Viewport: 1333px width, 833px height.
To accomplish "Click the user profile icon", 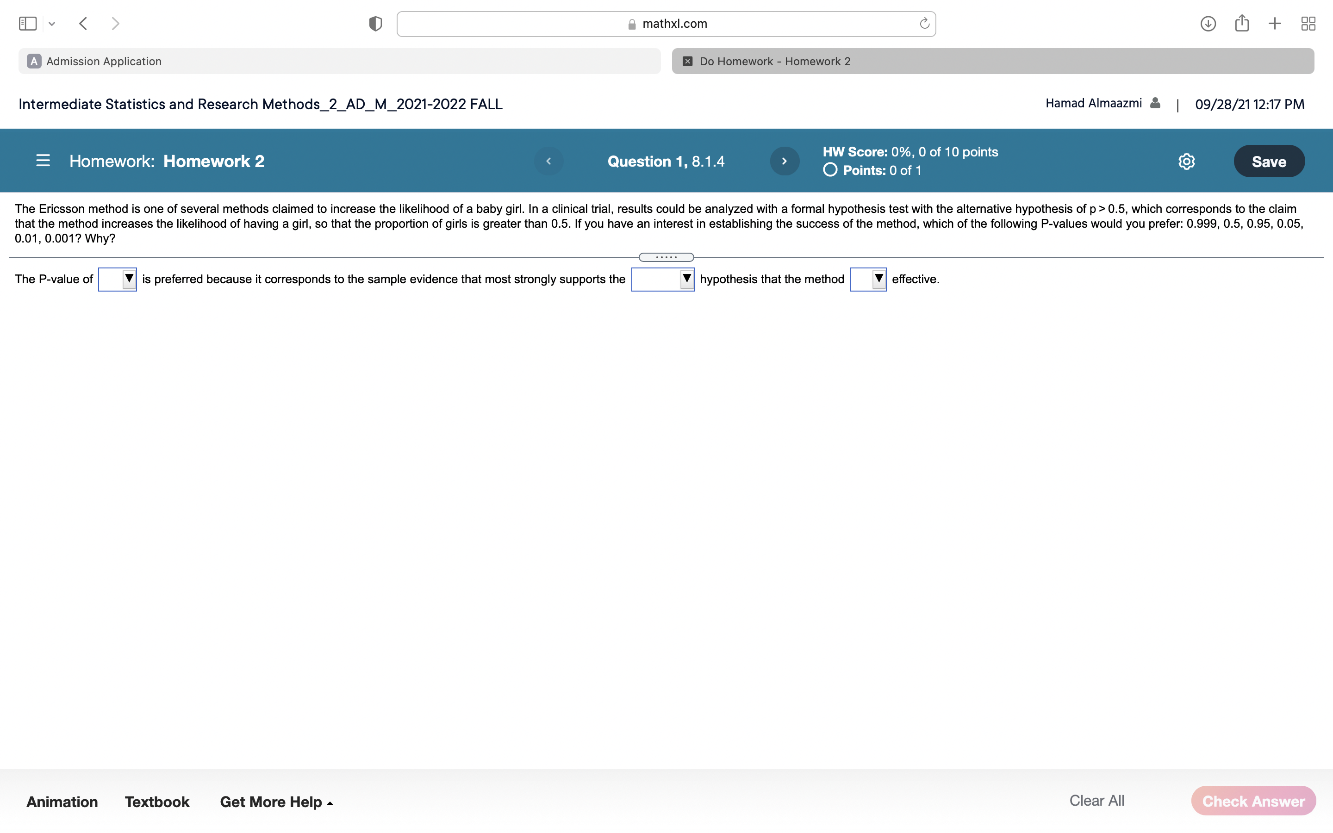I will pos(1155,104).
